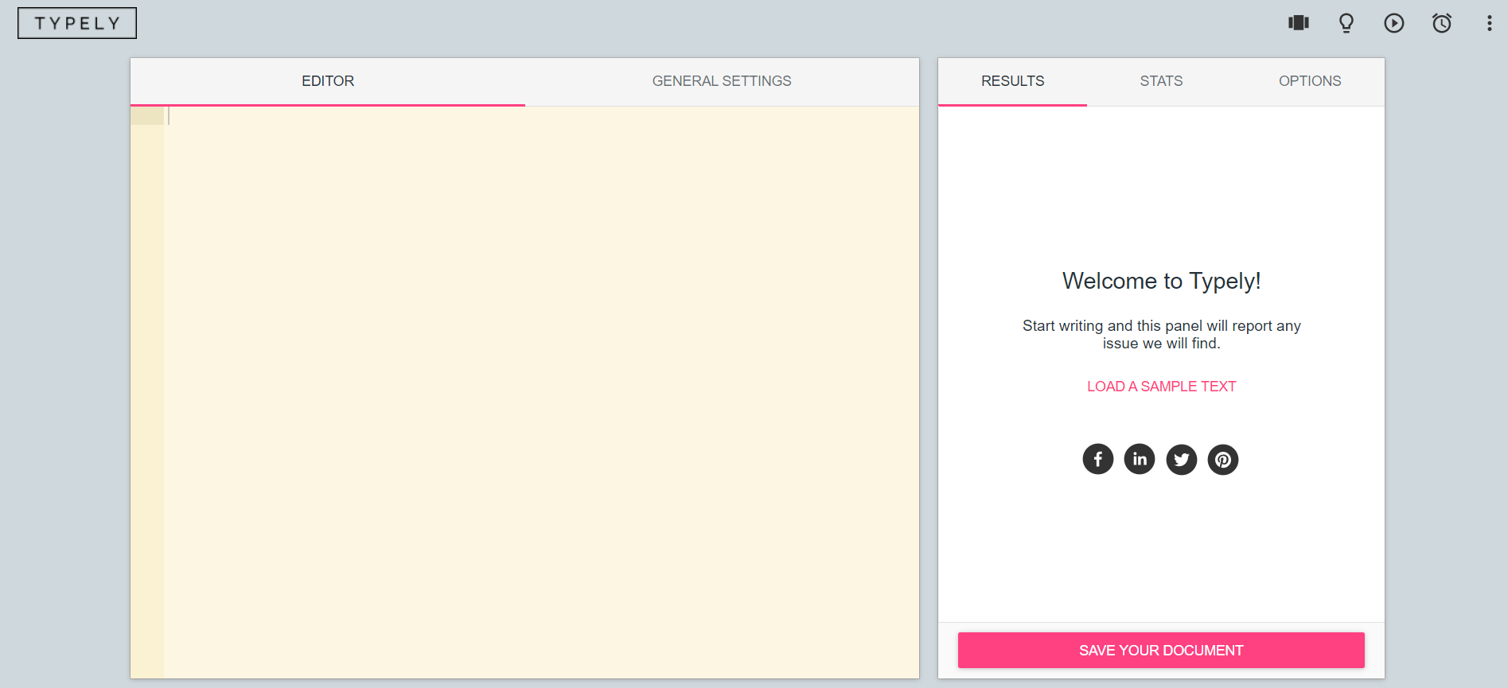Open the Options tab

click(1310, 81)
